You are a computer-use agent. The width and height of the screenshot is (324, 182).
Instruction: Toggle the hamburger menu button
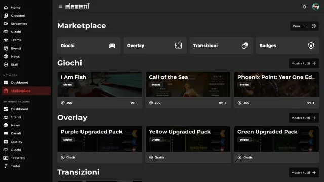(x=60, y=7)
